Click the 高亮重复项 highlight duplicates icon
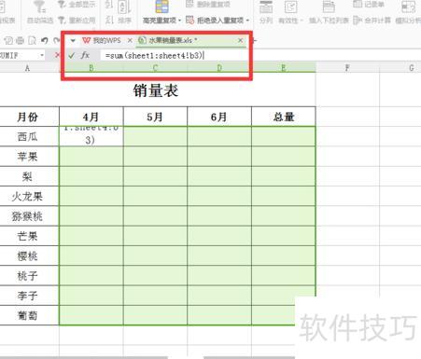The width and height of the screenshot is (421, 359). tap(161, 7)
